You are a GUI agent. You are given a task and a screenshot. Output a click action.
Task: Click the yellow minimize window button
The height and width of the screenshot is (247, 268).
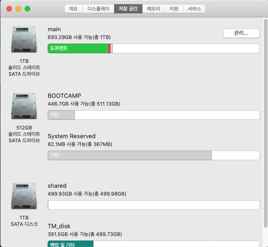coord(18,9)
